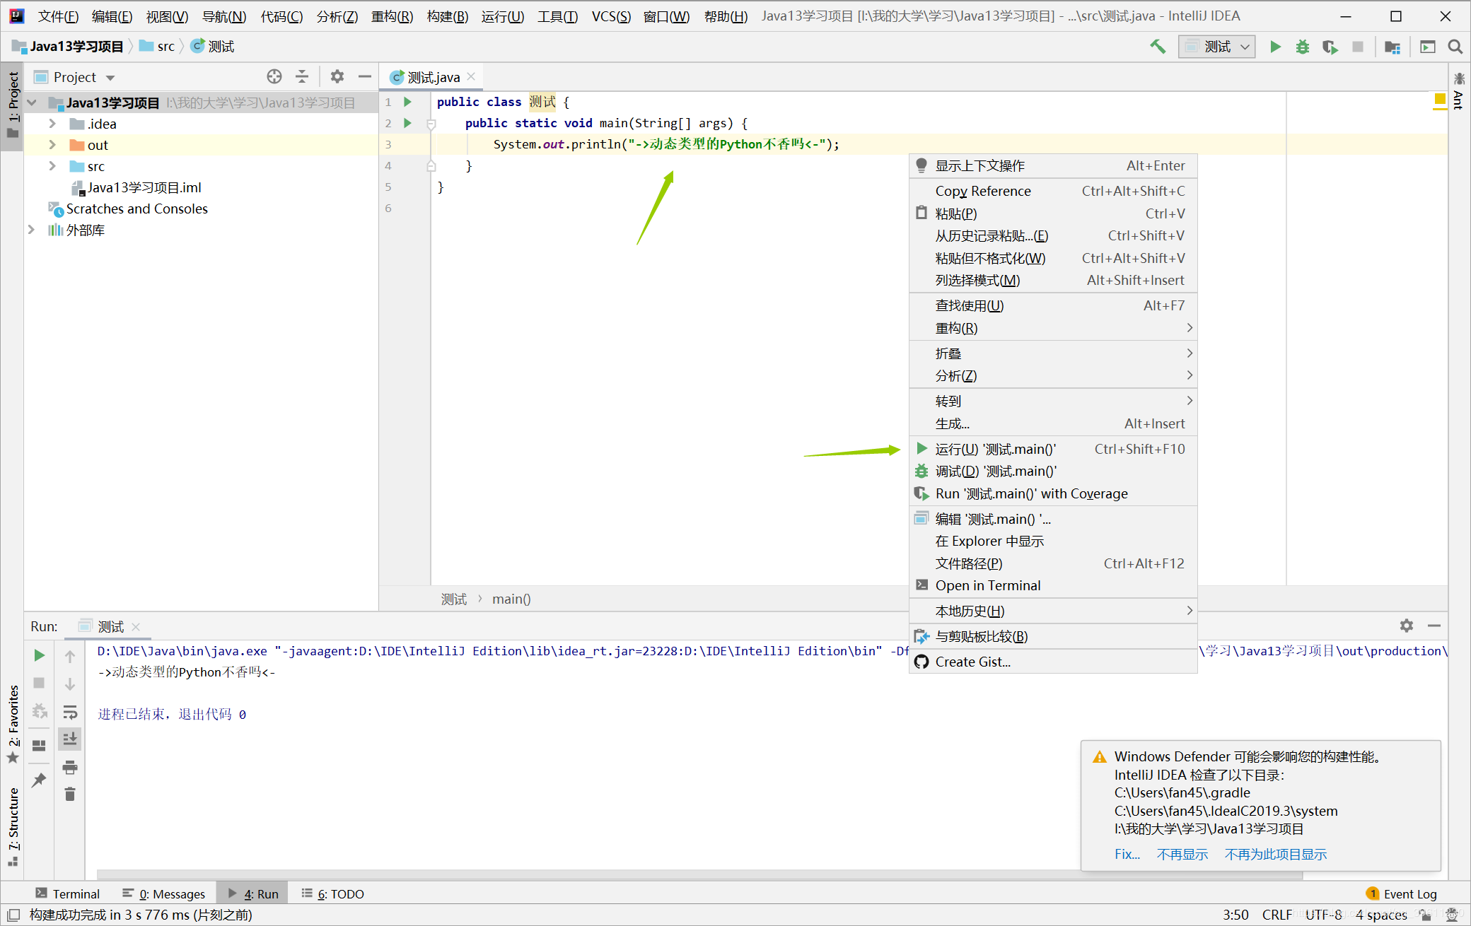Click the Debug bug icon in the toolbar
Image resolution: width=1471 pixels, height=926 pixels.
point(1302,47)
